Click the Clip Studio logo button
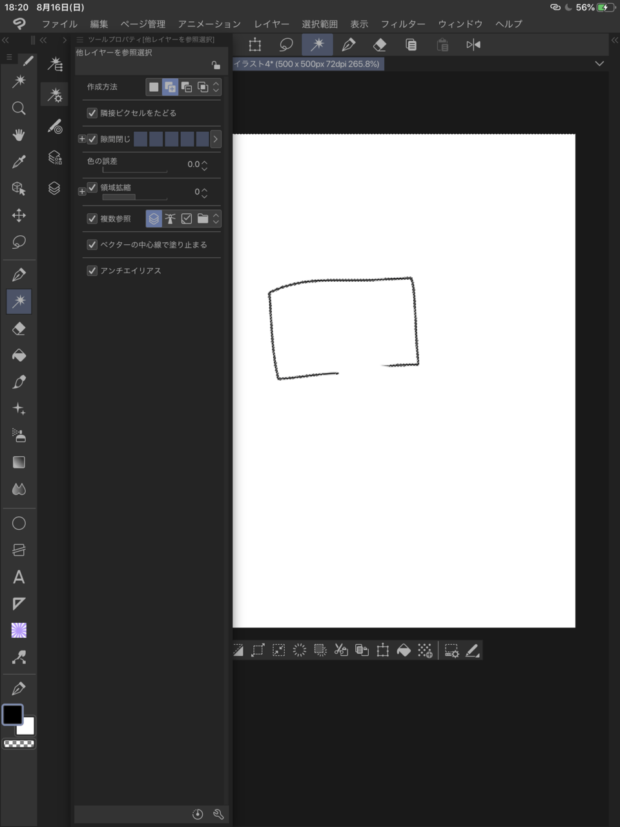 pyautogui.click(x=19, y=24)
